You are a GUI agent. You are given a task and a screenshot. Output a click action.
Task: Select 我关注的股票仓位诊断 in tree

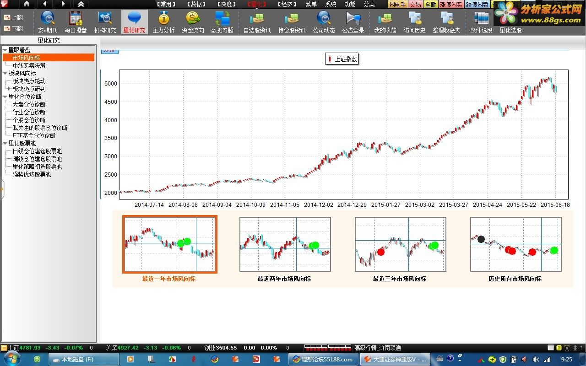point(40,128)
